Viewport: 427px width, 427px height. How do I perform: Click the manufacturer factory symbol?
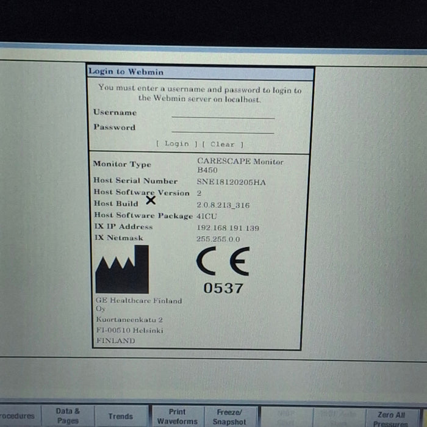pyautogui.click(x=122, y=270)
